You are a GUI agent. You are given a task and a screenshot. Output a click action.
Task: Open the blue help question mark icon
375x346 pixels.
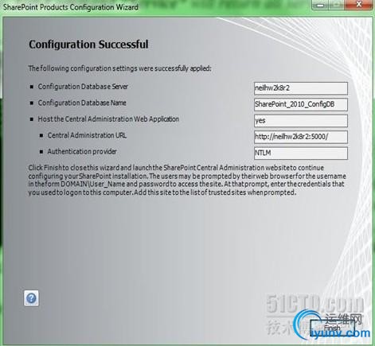pyautogui.click(x=31, y=298)
